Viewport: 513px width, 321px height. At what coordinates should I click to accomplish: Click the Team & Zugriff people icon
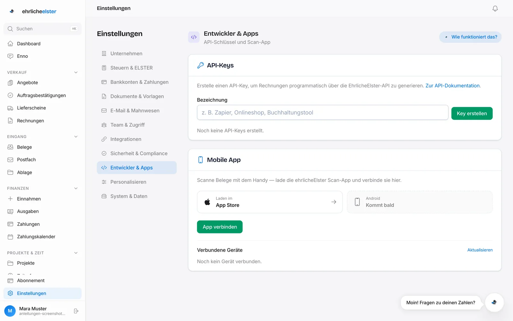104,125
